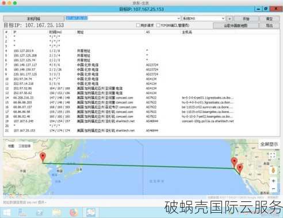Click the 导出 export button
This screenshot has height=218, width=283.
(269, 25)
